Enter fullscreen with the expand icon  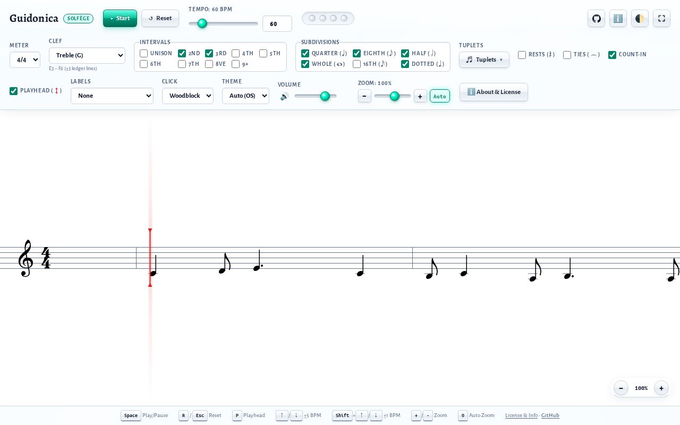tap(661, 18)
